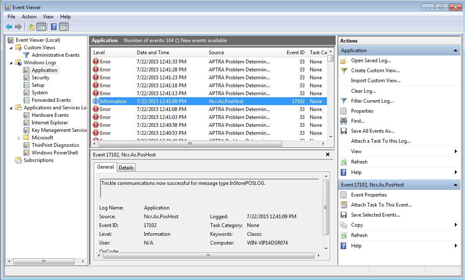The height and width of the screenshot is (280, 465).
Task: Click the Save Selected Events disk icon
Action: pos(344,215)
